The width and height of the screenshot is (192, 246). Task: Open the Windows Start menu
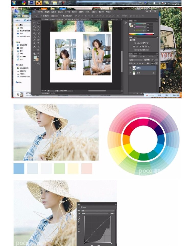click(14, 3)
